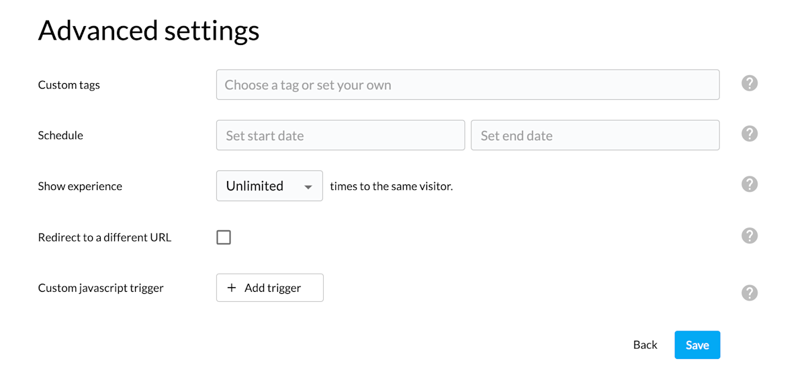This screenshot has height=373, width=806.
Task: Click the Set start date field
Action: click(x=340, y=136)
